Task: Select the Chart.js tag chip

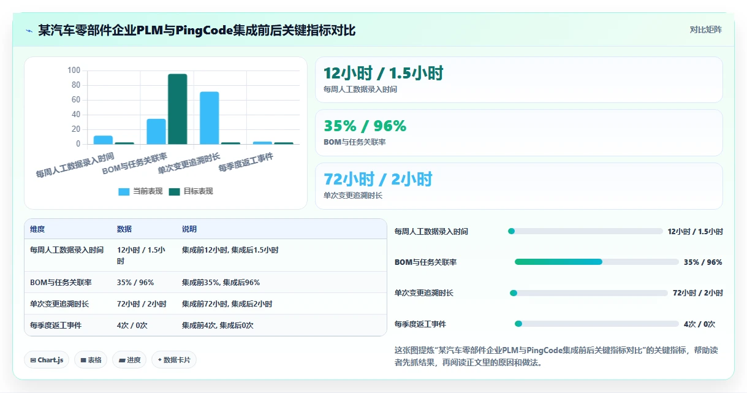Action: click(x=47, y=360)
